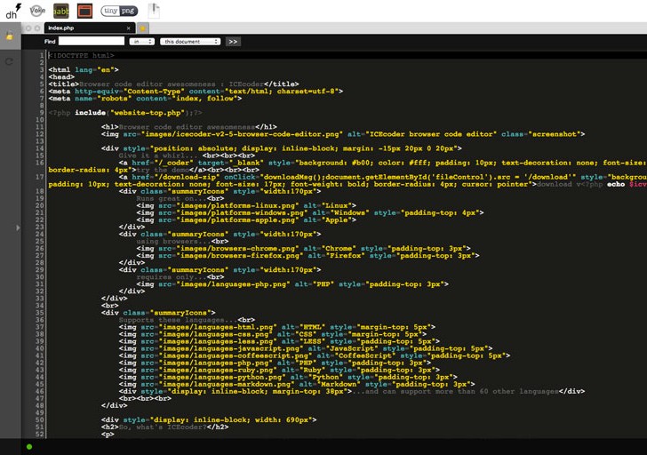Viewport: 647px width, 455px height.
Task: Click line number 17 in the gutter
Action: (x=40, y=177)
